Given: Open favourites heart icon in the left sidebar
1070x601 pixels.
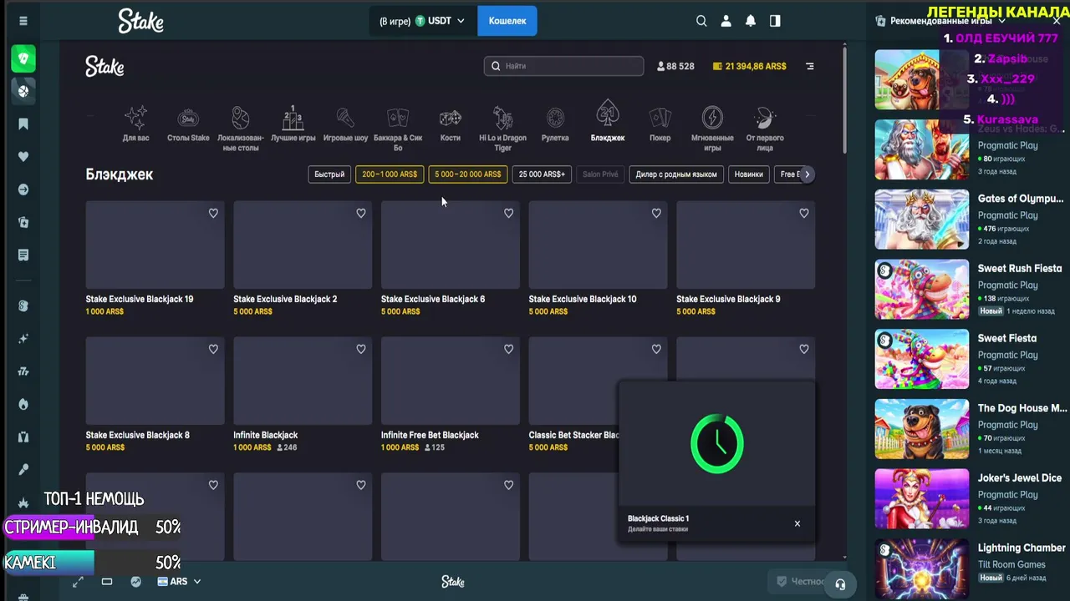Looking at the screenshot, I should [23, 157].
